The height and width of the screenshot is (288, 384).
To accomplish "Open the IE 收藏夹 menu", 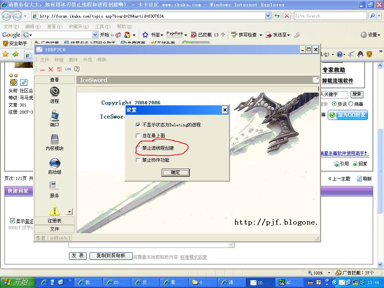I will tap(78, 27).
